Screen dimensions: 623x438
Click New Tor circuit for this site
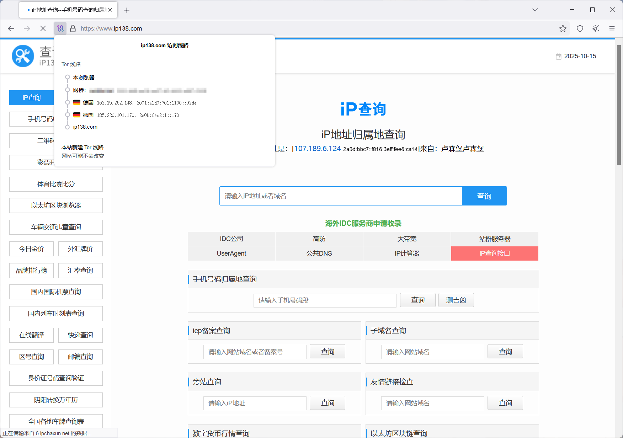(x=82, y=147)
